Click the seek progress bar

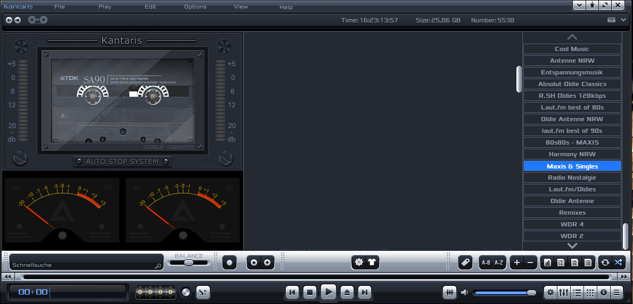point(316,277)
